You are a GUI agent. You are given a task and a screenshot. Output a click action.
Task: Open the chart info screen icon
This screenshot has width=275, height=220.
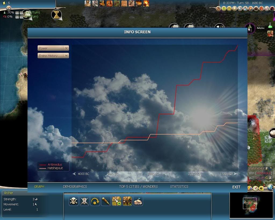[x=267, y=8]
